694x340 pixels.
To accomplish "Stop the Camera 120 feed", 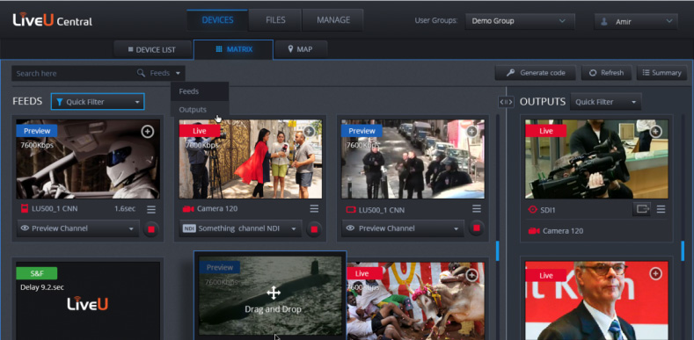I will pos(314,229).
